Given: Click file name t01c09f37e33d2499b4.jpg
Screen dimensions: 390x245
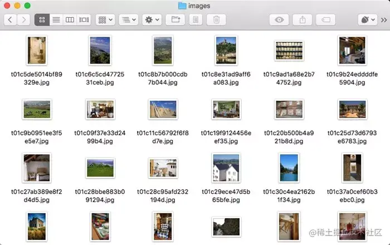Looking at the screenshot, I should pos(100,137).
